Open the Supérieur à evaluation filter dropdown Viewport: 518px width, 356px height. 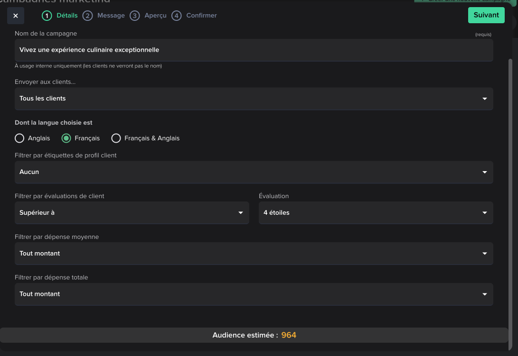[x=132, y=213]
